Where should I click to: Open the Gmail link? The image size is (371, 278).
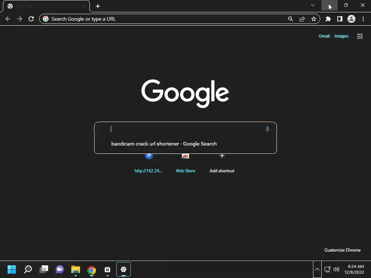(324, 36)
